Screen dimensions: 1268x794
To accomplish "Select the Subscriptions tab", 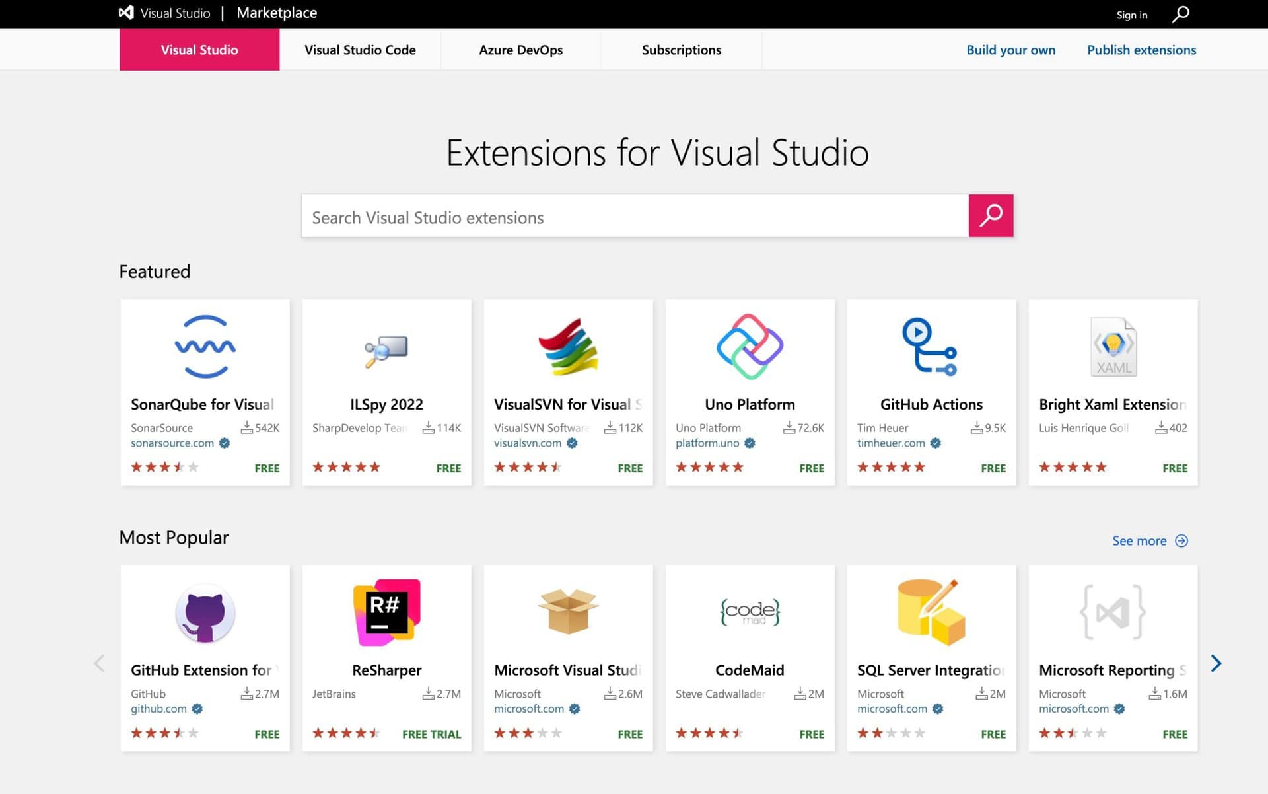I will pos(681,50).
